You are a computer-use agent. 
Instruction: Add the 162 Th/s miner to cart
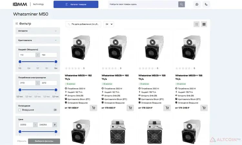[x=94, y=108]
